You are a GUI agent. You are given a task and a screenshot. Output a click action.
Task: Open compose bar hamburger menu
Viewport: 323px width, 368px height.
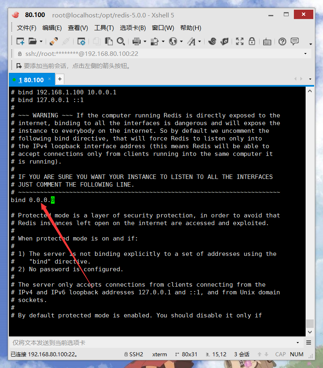pyautogui.click(x=309, y=342)
